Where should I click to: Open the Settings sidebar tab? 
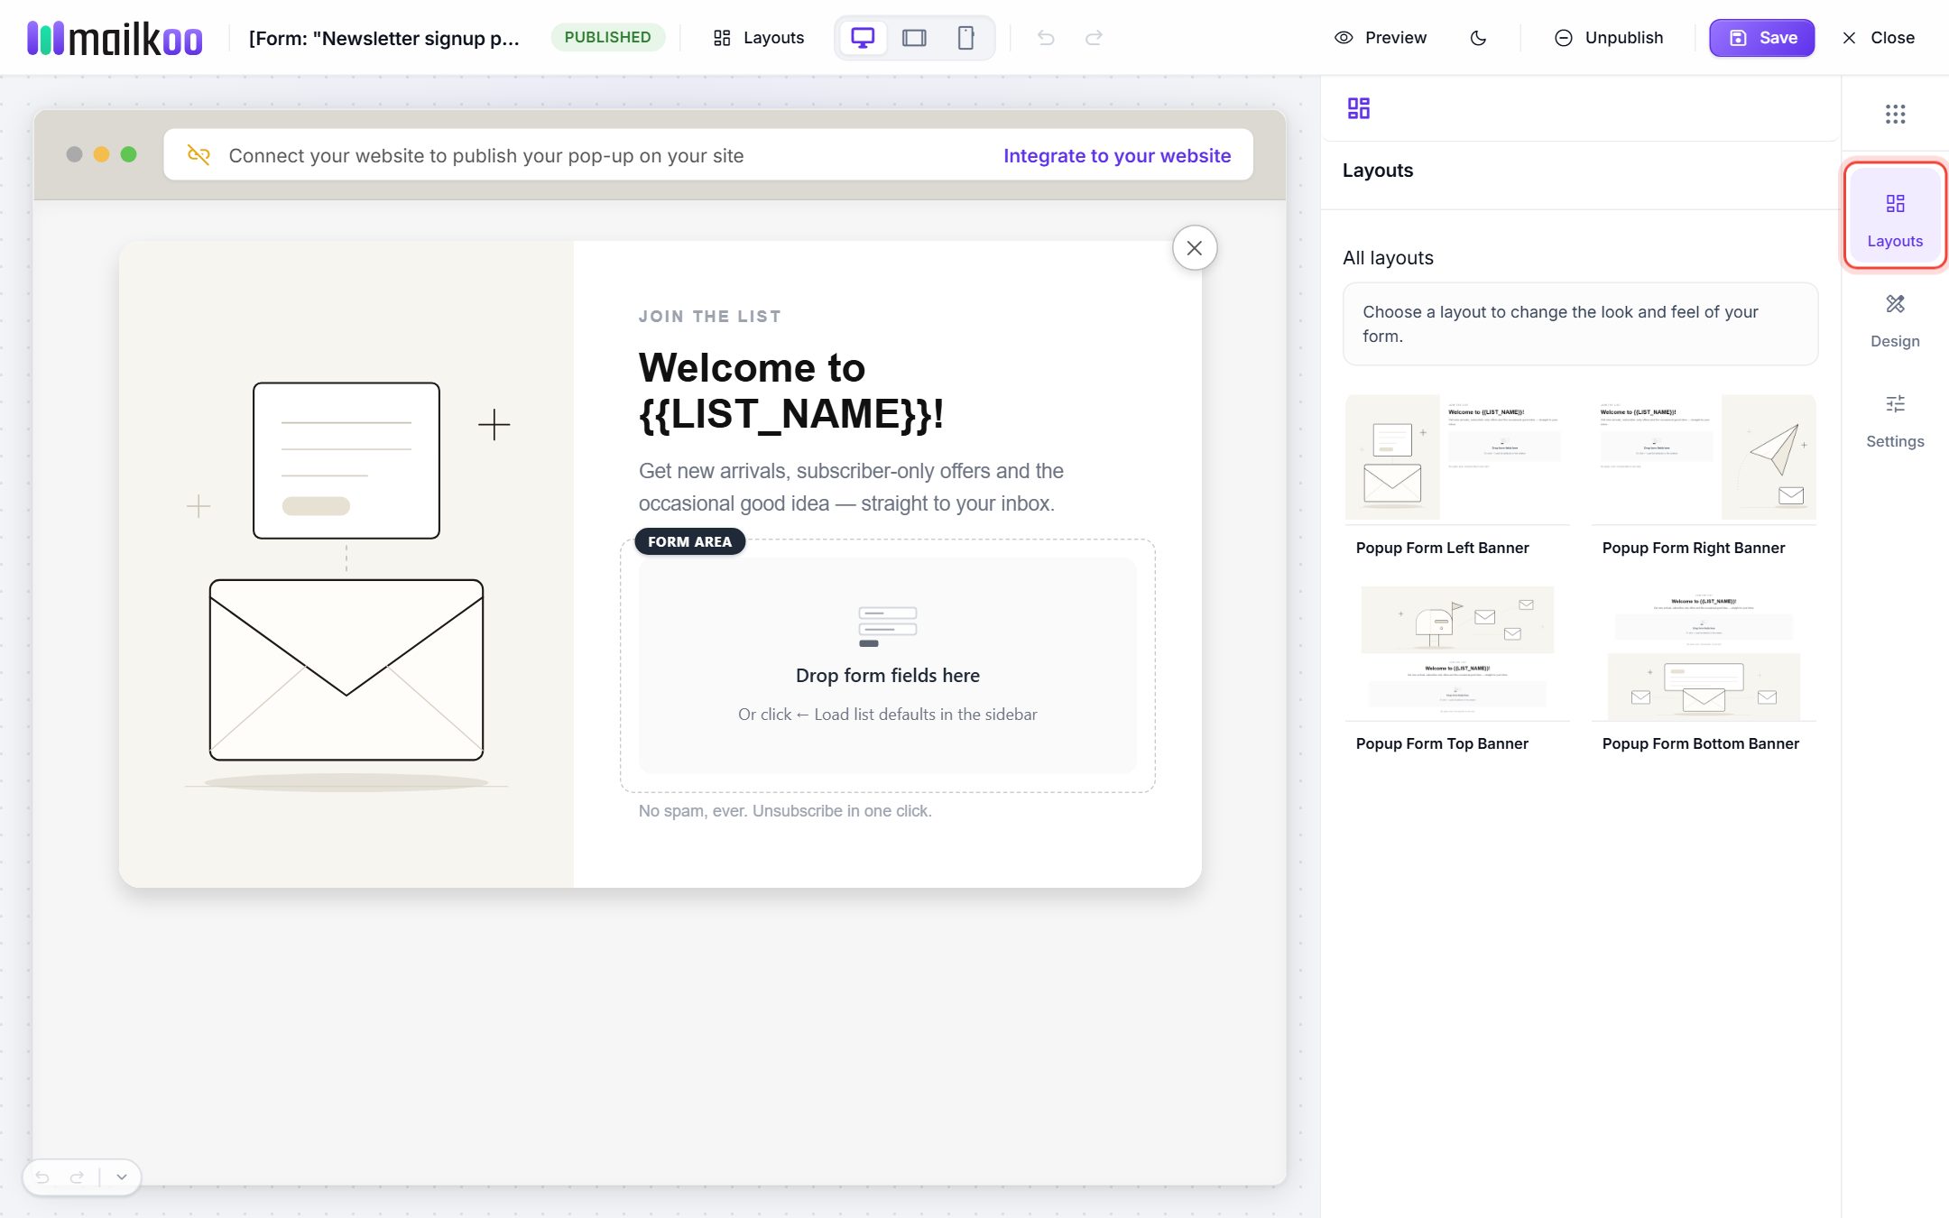coord(1895,421)
